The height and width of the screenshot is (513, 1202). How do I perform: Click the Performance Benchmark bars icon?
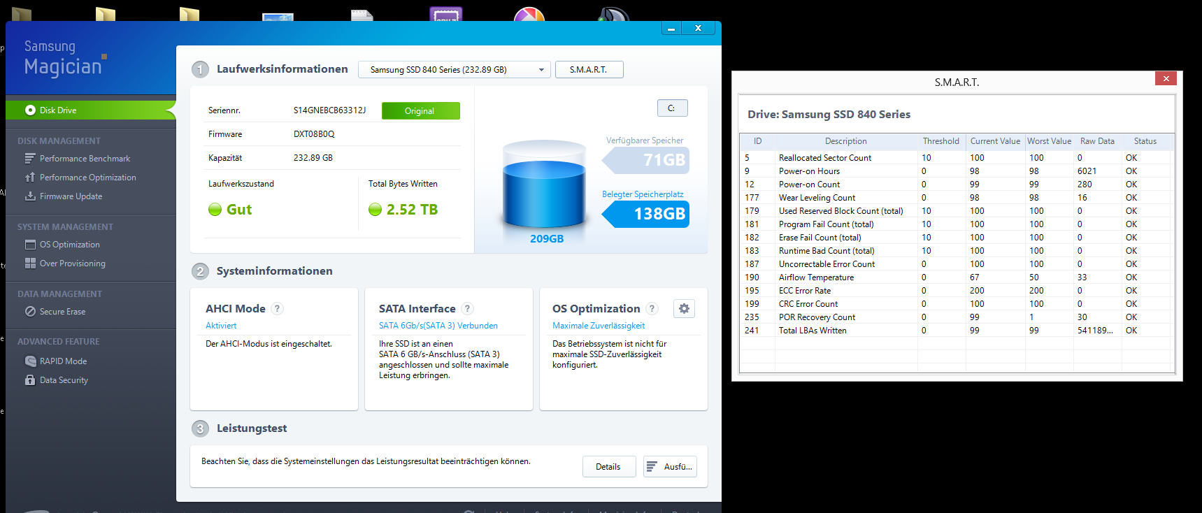pos(30,159)
